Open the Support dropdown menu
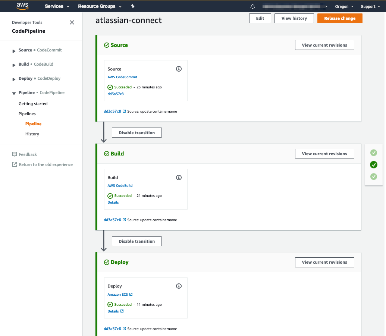The width and height of the screenshot is (386, 336). pyautogui.click(x=370, y=6)
